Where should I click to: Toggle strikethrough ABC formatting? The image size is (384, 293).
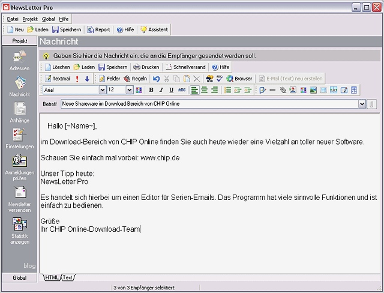(x=182, y=90)
